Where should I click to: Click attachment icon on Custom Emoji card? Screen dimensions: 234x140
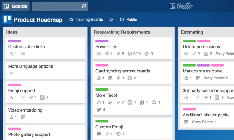point(107,134)
